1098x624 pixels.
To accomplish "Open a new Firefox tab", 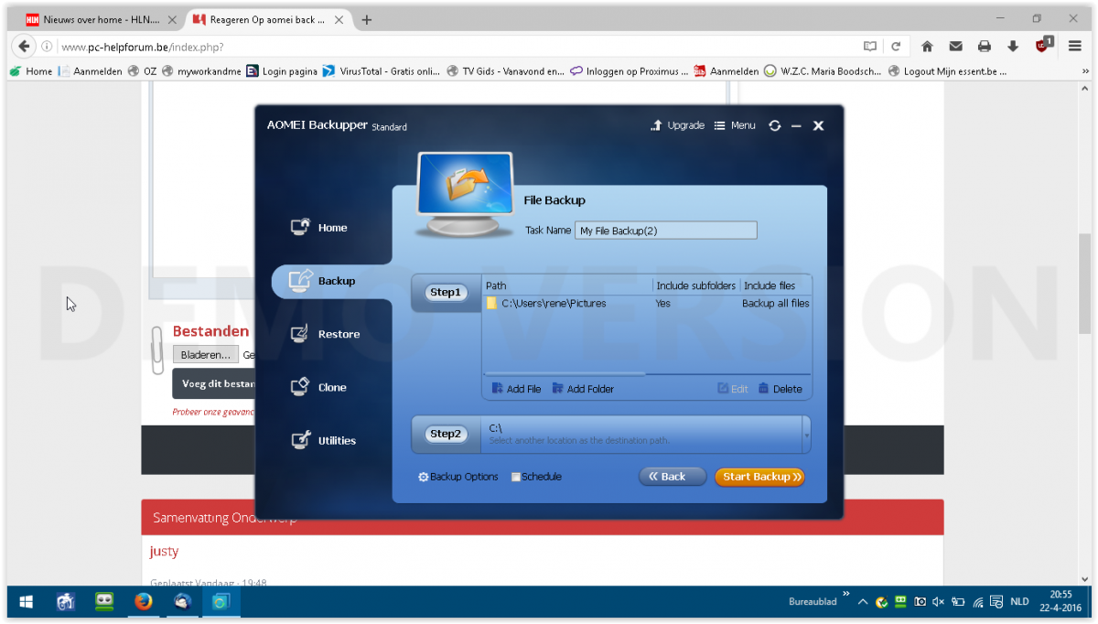I will coord(367,19).
